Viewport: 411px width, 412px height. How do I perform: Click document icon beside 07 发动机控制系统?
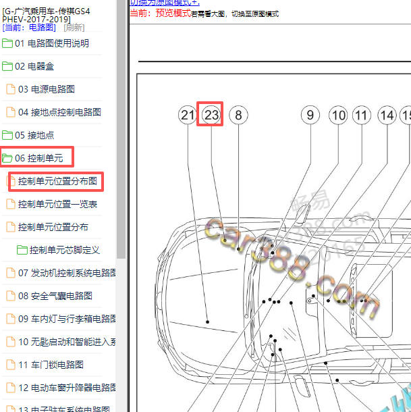coord(11,273)
